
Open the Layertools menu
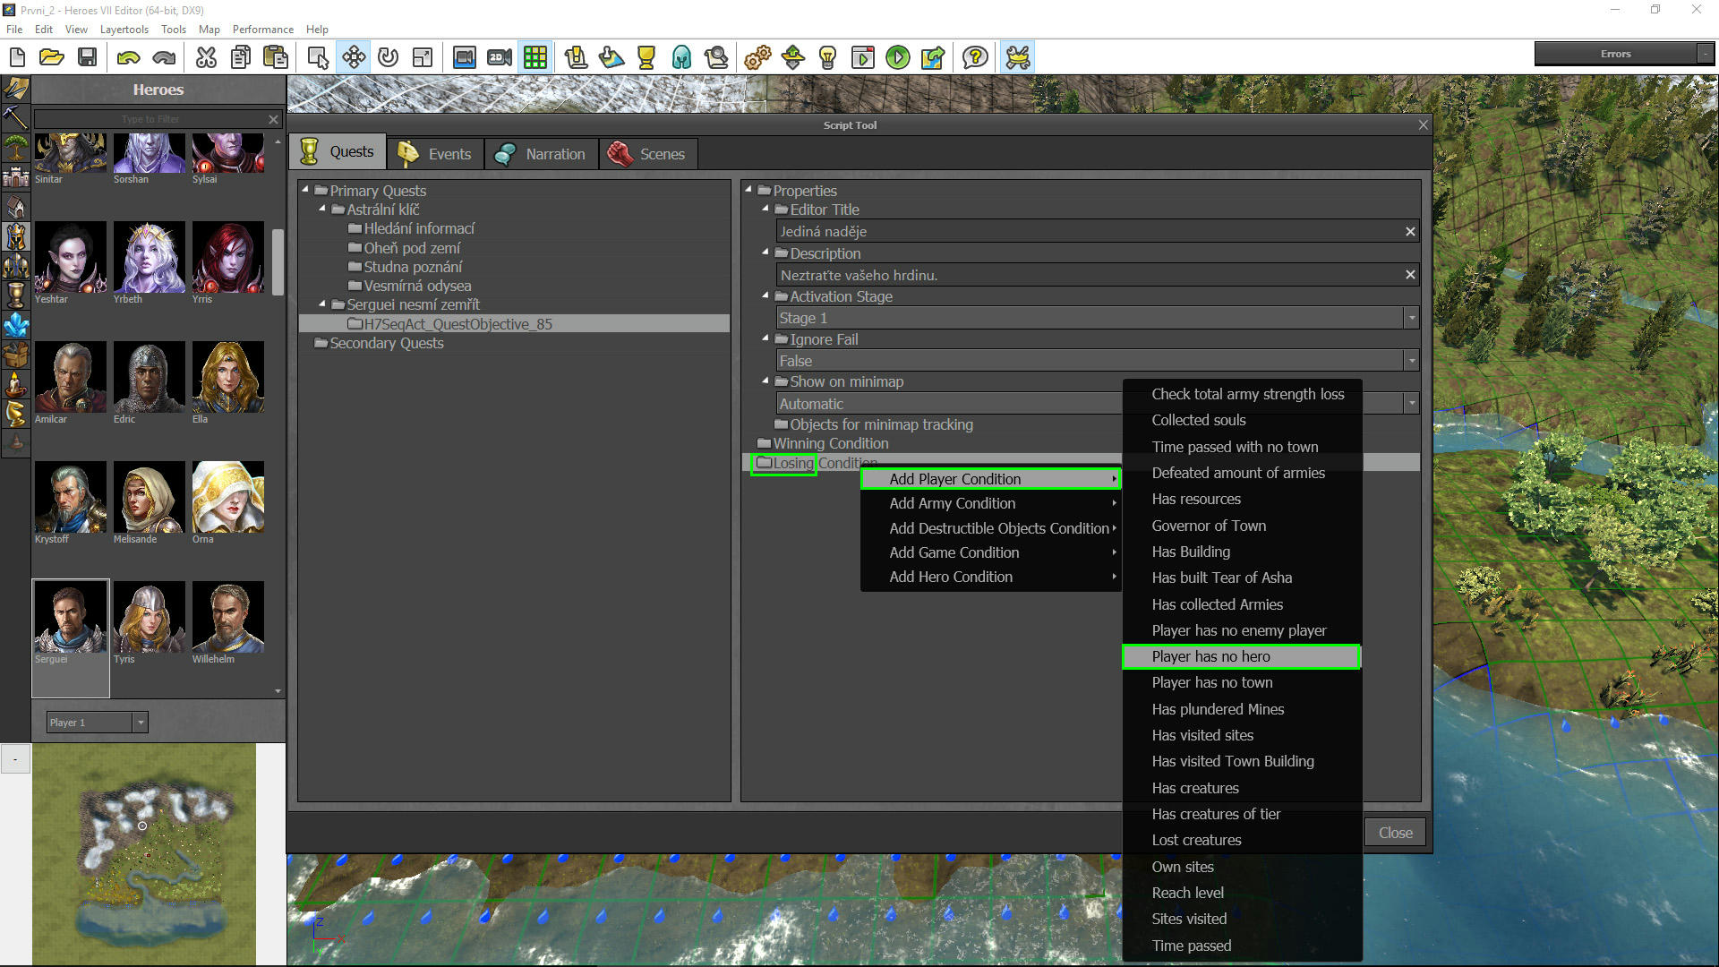tap(124, 29)
